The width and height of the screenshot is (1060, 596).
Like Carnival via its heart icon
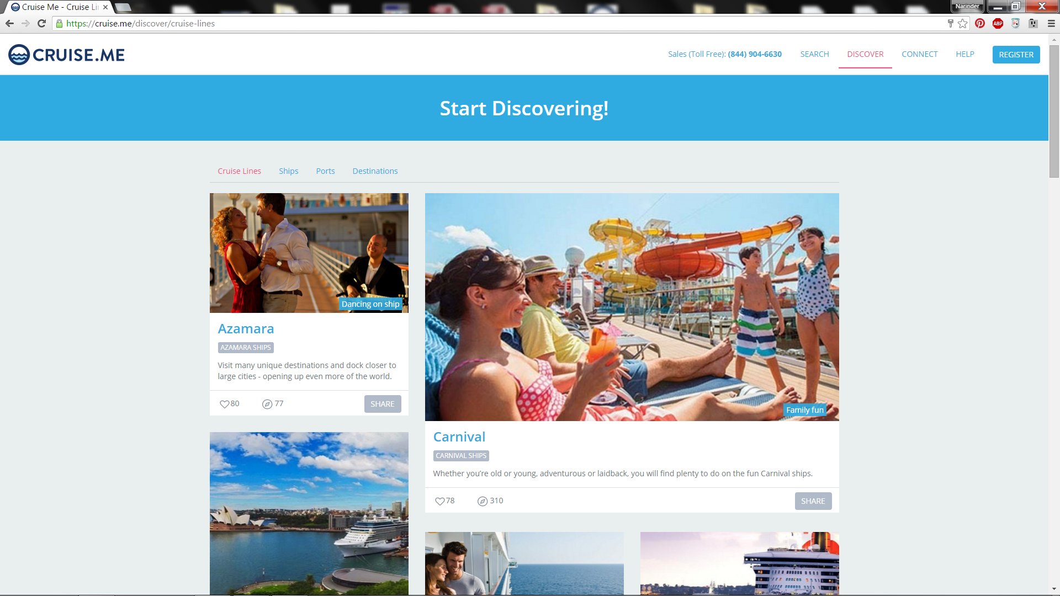tap(440, 501)
